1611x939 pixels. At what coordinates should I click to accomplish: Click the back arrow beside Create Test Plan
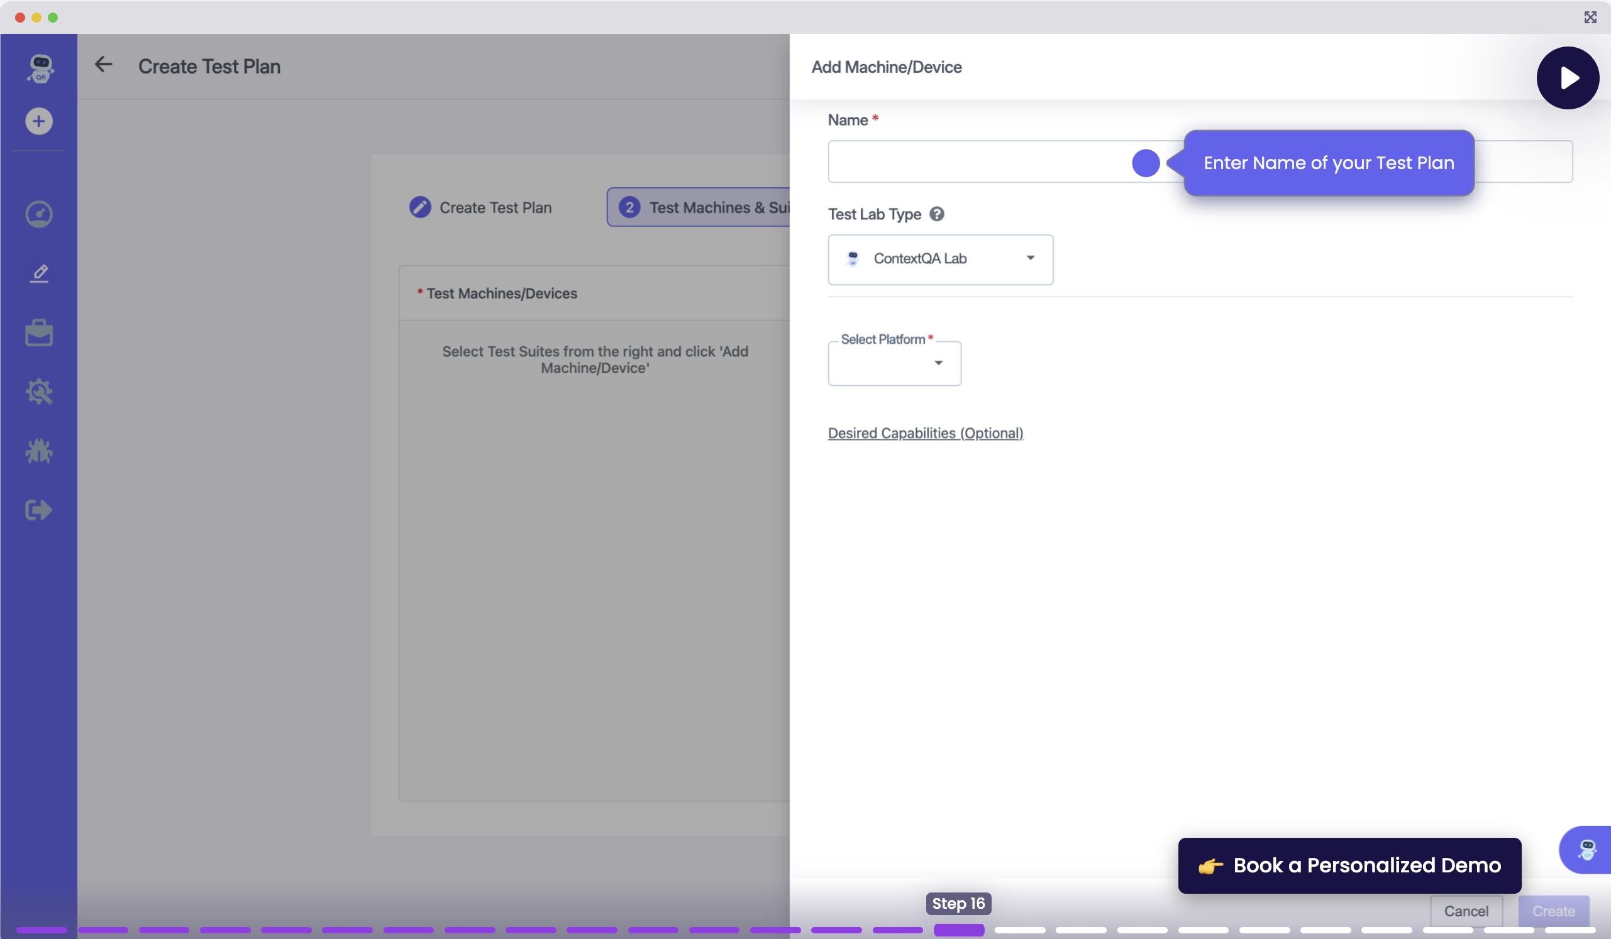tap(104, 65)
